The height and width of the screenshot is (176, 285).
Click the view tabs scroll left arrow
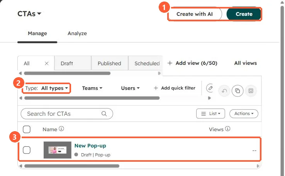(x=20, y=73)
